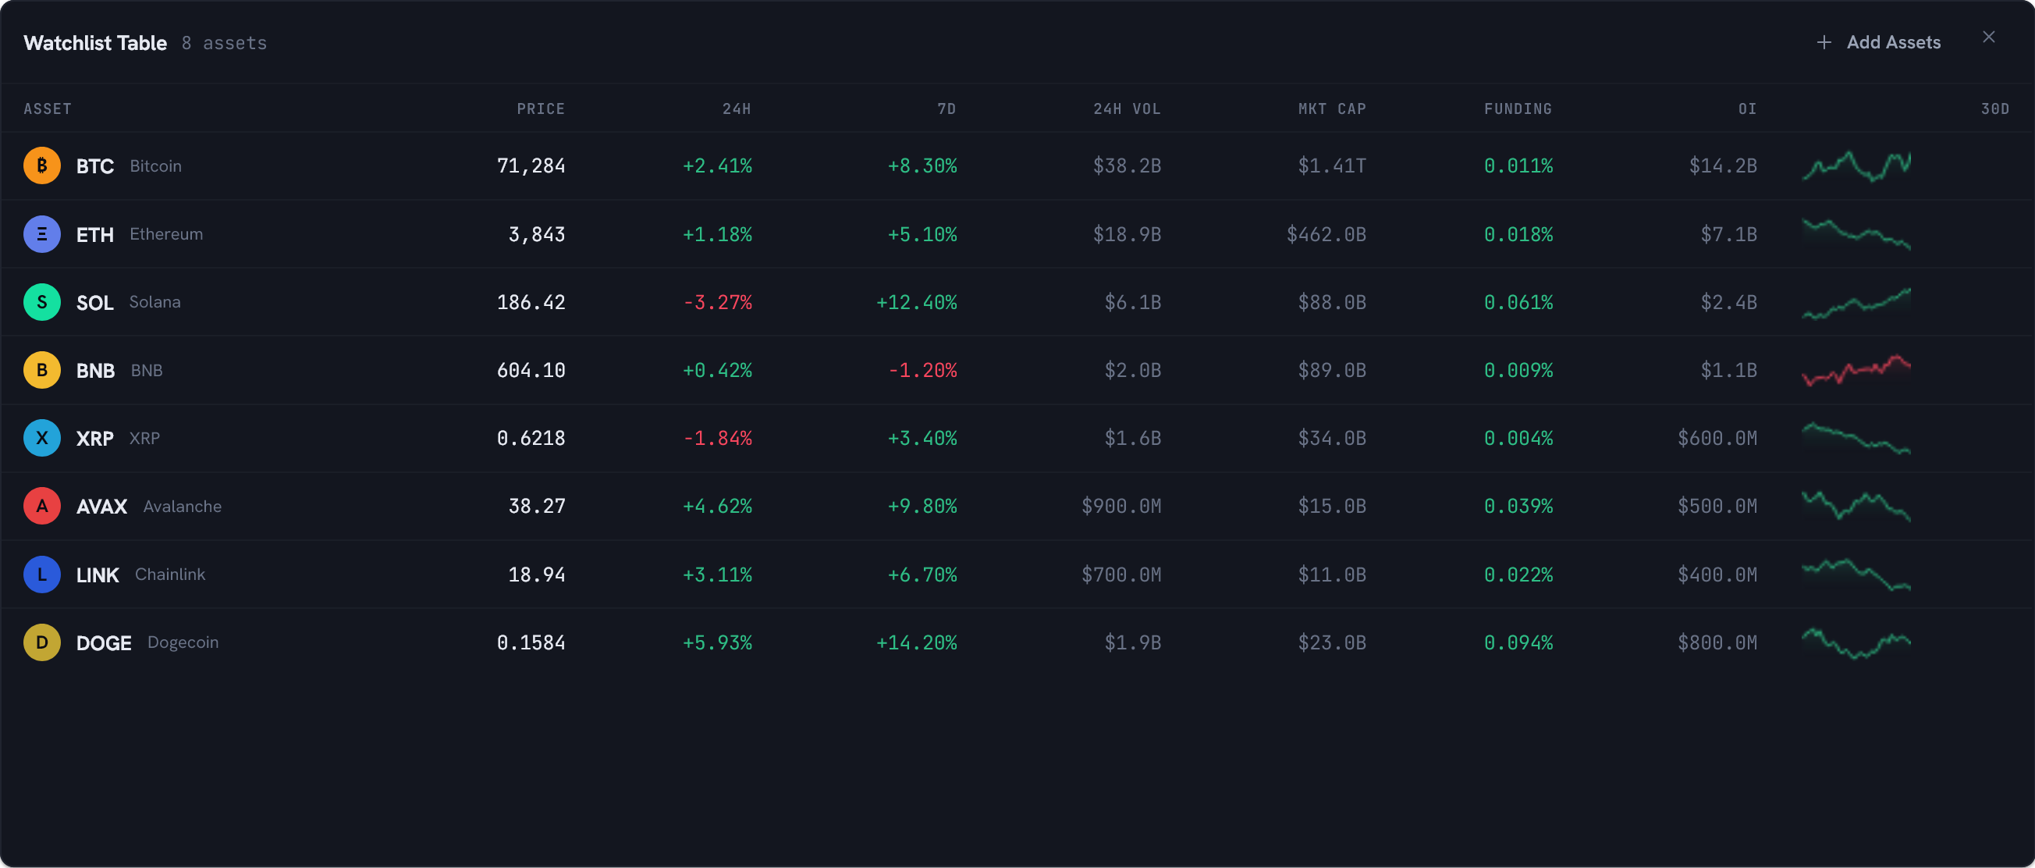Click Dogecoin's 0.094% funding rate
The width and height of the screenshot is (2035, 868).
pyautogui.click(x=1518, y=643)
